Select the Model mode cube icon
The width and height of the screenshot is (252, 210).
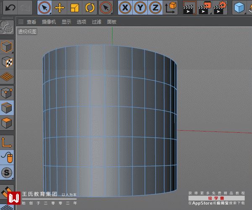click(7, 47)
